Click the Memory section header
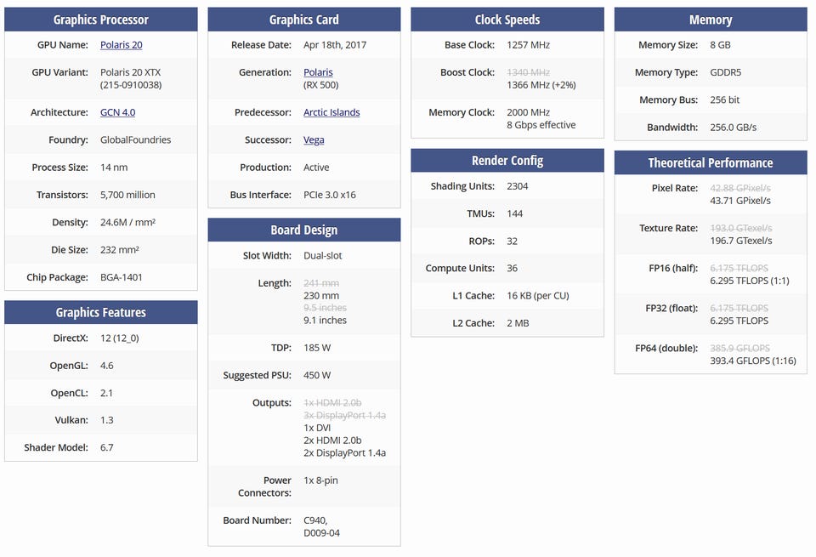This screenshot has width=816, height=557. click(711, 20)
